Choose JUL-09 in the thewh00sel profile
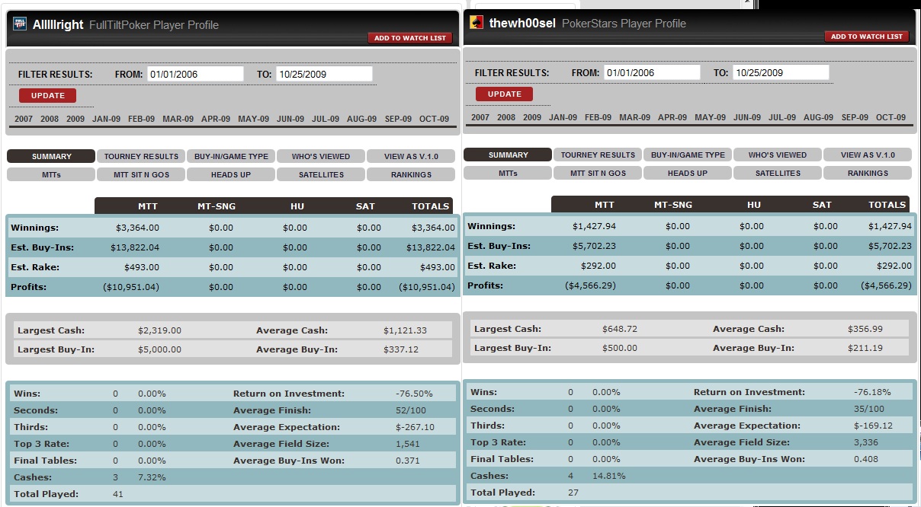 782,117
